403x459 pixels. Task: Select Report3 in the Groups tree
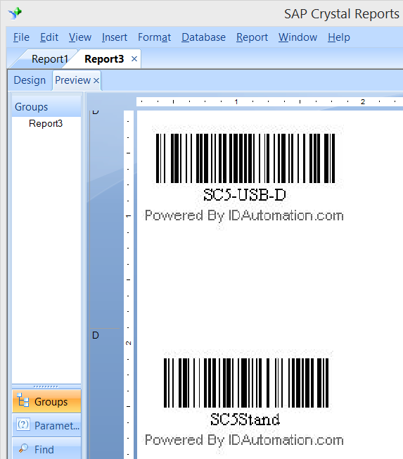tap(46, 123)
